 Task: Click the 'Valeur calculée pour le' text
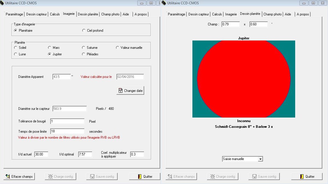[96, 77]
